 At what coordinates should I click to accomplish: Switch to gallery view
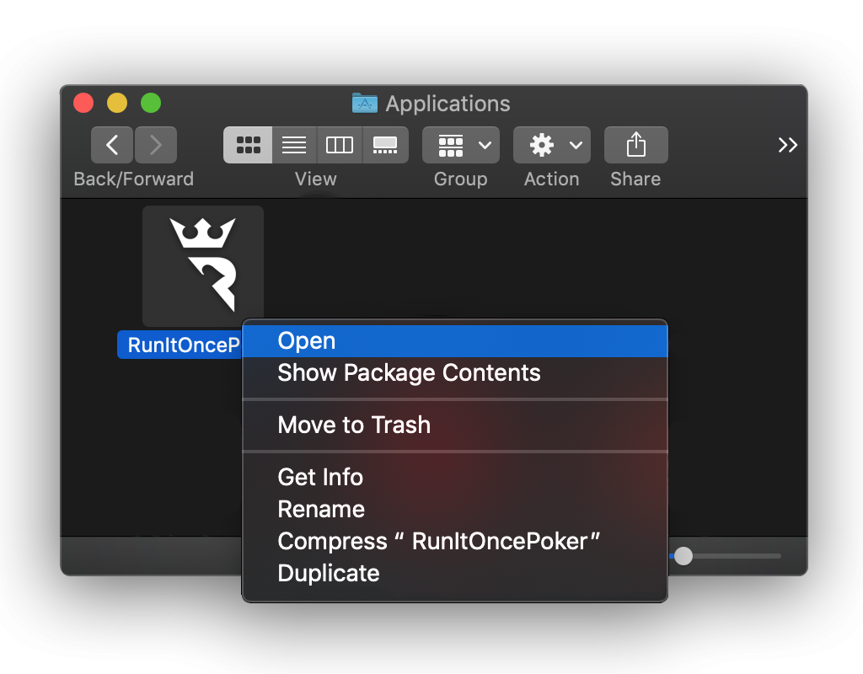[385, 145]
